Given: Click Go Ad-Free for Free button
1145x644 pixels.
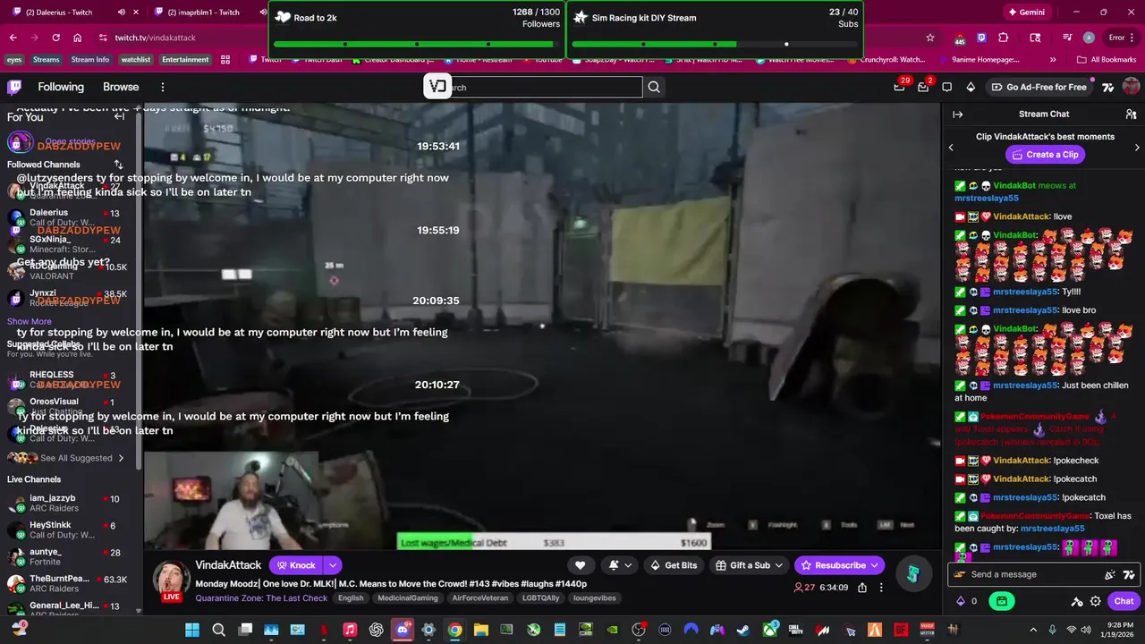Looking at the screenshot, I should 1039,87.
